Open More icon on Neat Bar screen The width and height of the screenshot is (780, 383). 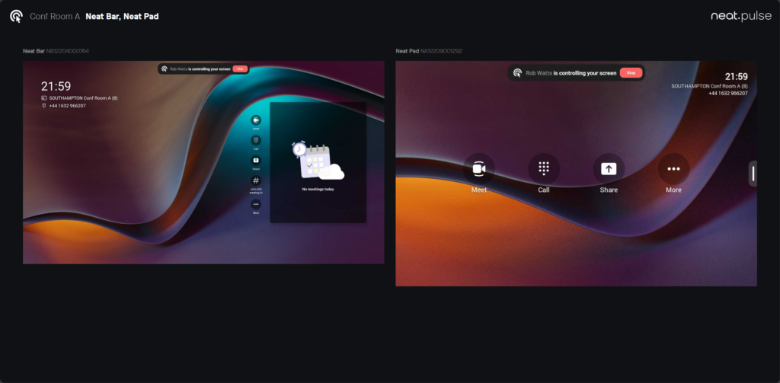click(256, 204)
